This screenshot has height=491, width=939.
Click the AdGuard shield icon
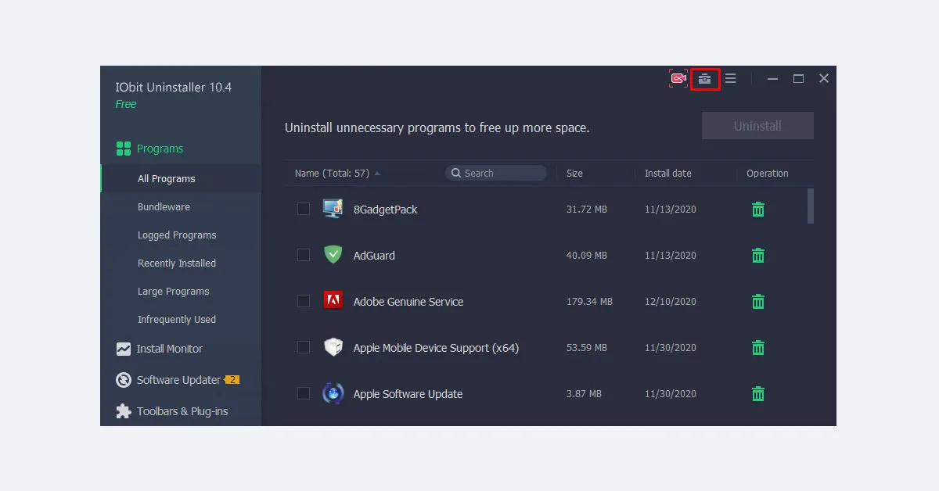click(x=333, y=255)
